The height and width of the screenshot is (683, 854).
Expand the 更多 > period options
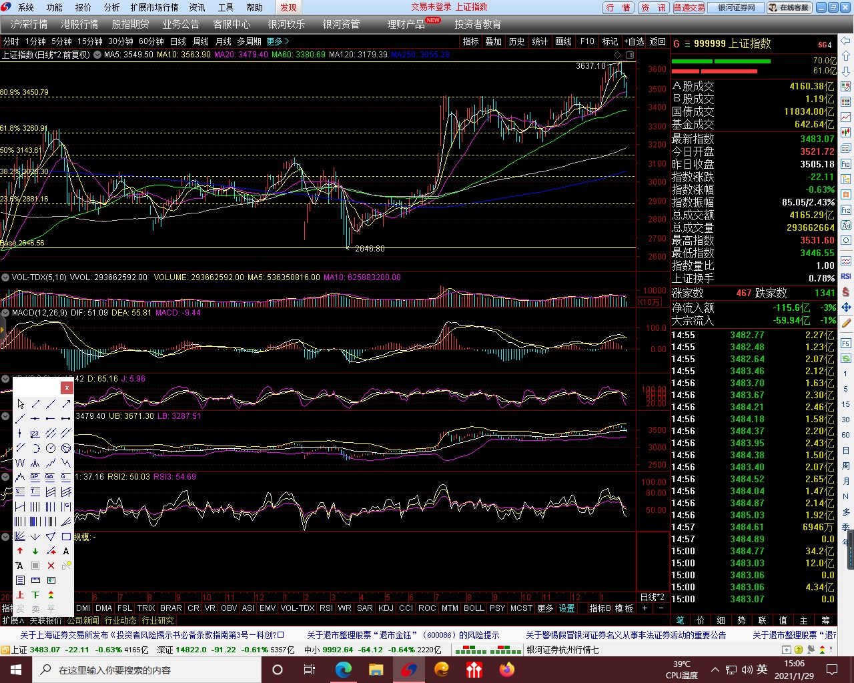coord(278,41)
